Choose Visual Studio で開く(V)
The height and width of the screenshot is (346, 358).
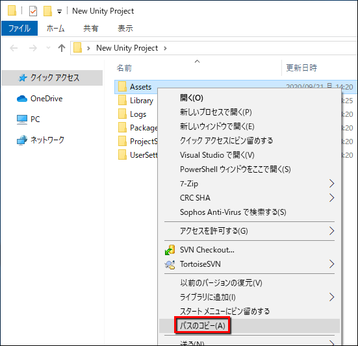[x=217, y=155]
